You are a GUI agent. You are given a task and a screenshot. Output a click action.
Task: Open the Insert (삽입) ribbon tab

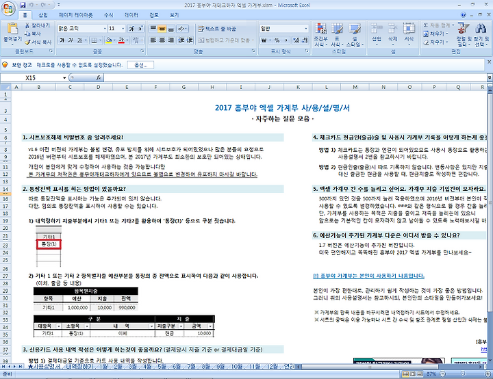tap(42, 15)
